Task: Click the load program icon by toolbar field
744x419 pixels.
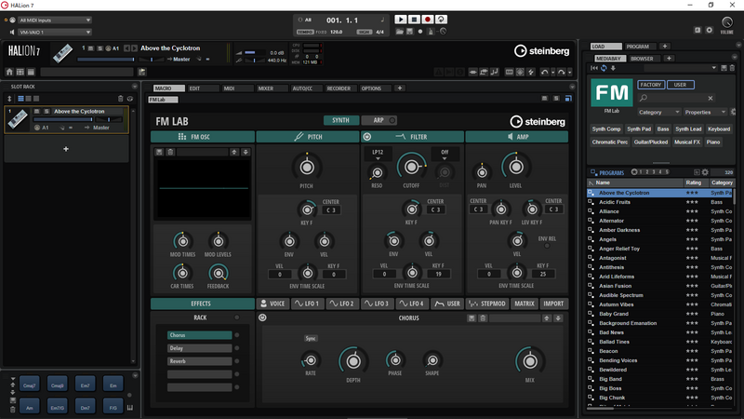Action: click(x=141, y=72)
